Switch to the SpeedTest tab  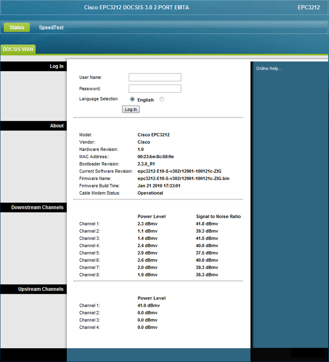[x=51, y=28]
